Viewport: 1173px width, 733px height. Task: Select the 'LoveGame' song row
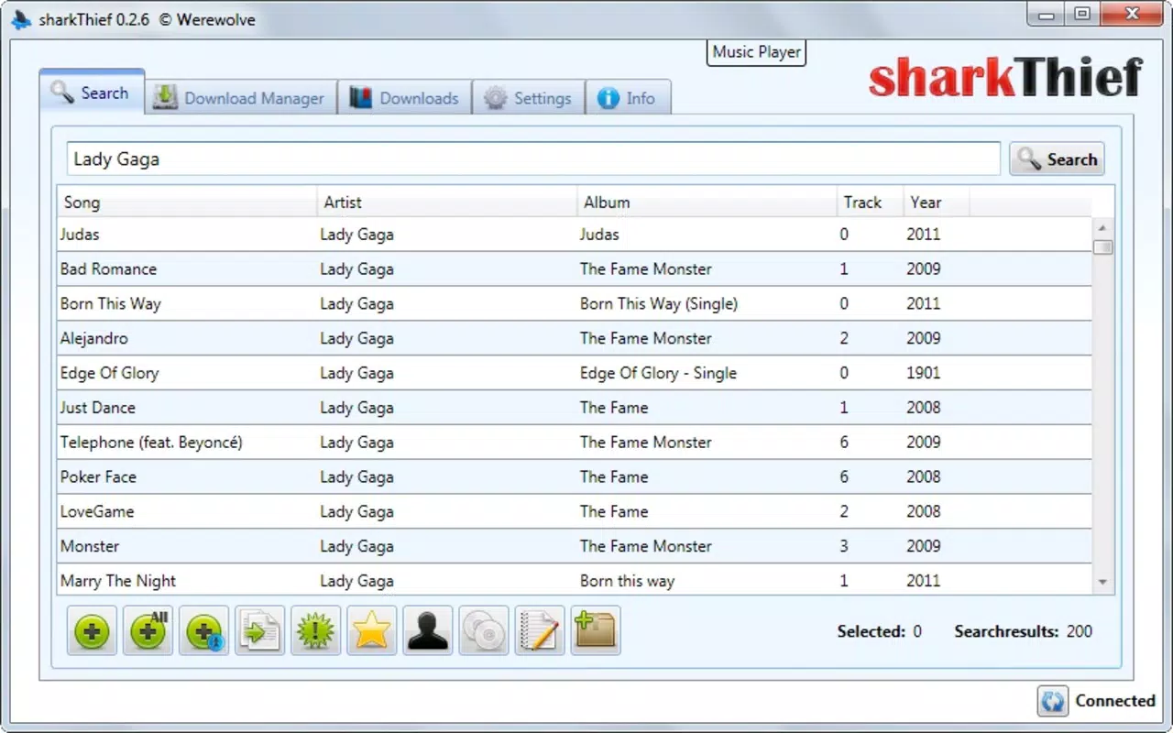pyautogui.click(x=575, y=512)
